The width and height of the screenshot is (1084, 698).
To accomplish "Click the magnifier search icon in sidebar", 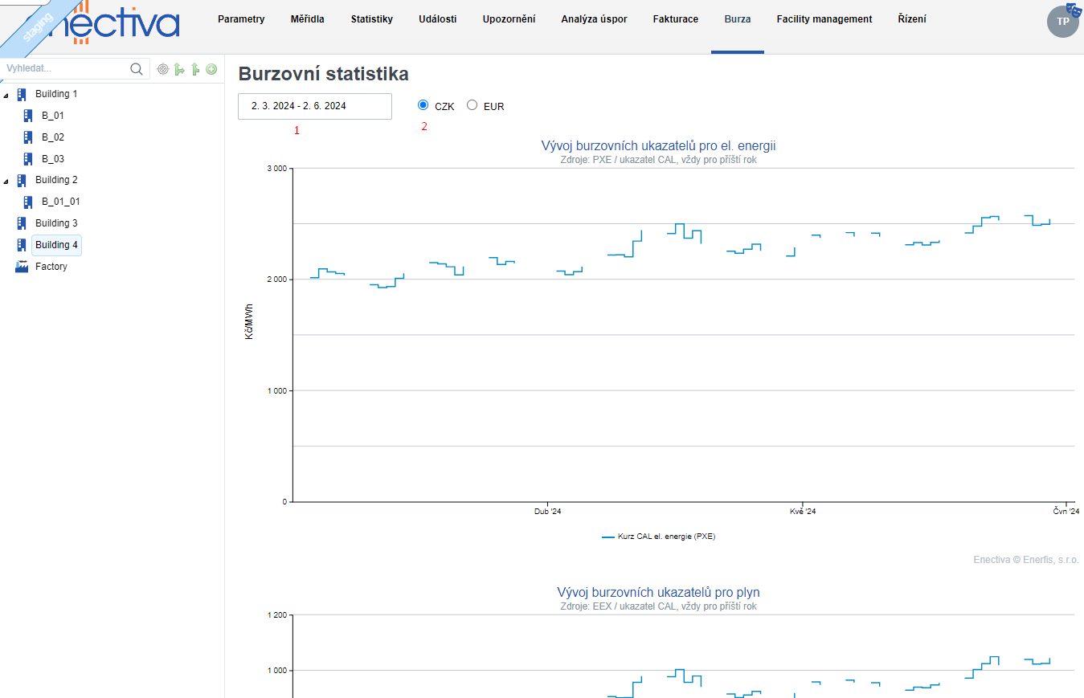I will (x=137, y=69).
